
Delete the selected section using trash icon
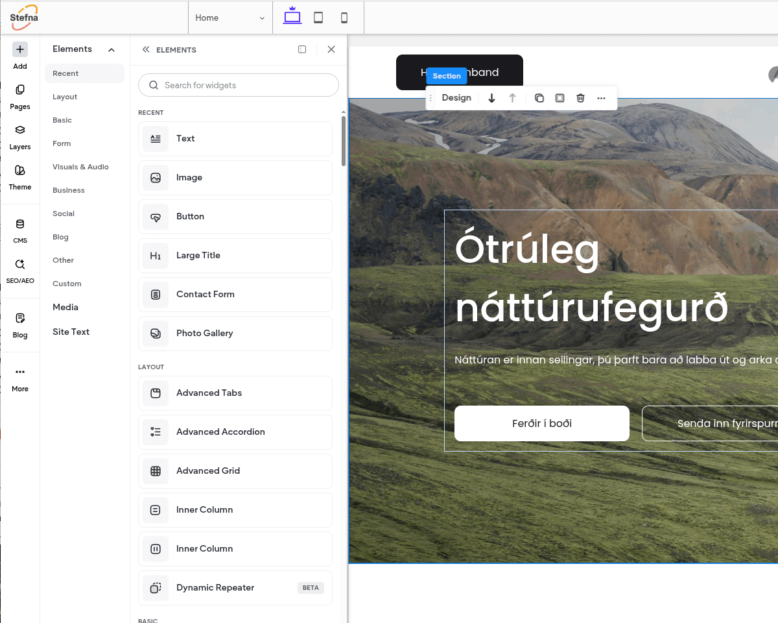pyautogui.click(x=580, y=98)
